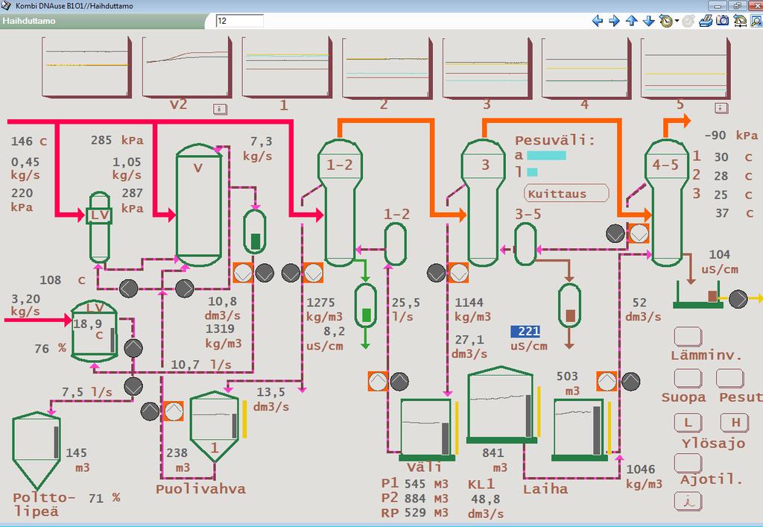Click the -90 kPa pressure reading

[732, 135]
